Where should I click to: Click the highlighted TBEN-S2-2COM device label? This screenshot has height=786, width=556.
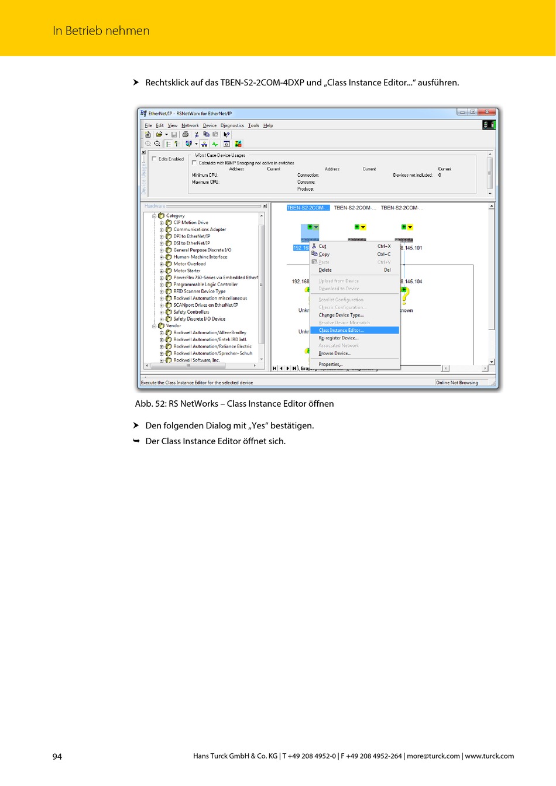pos(308,208)
